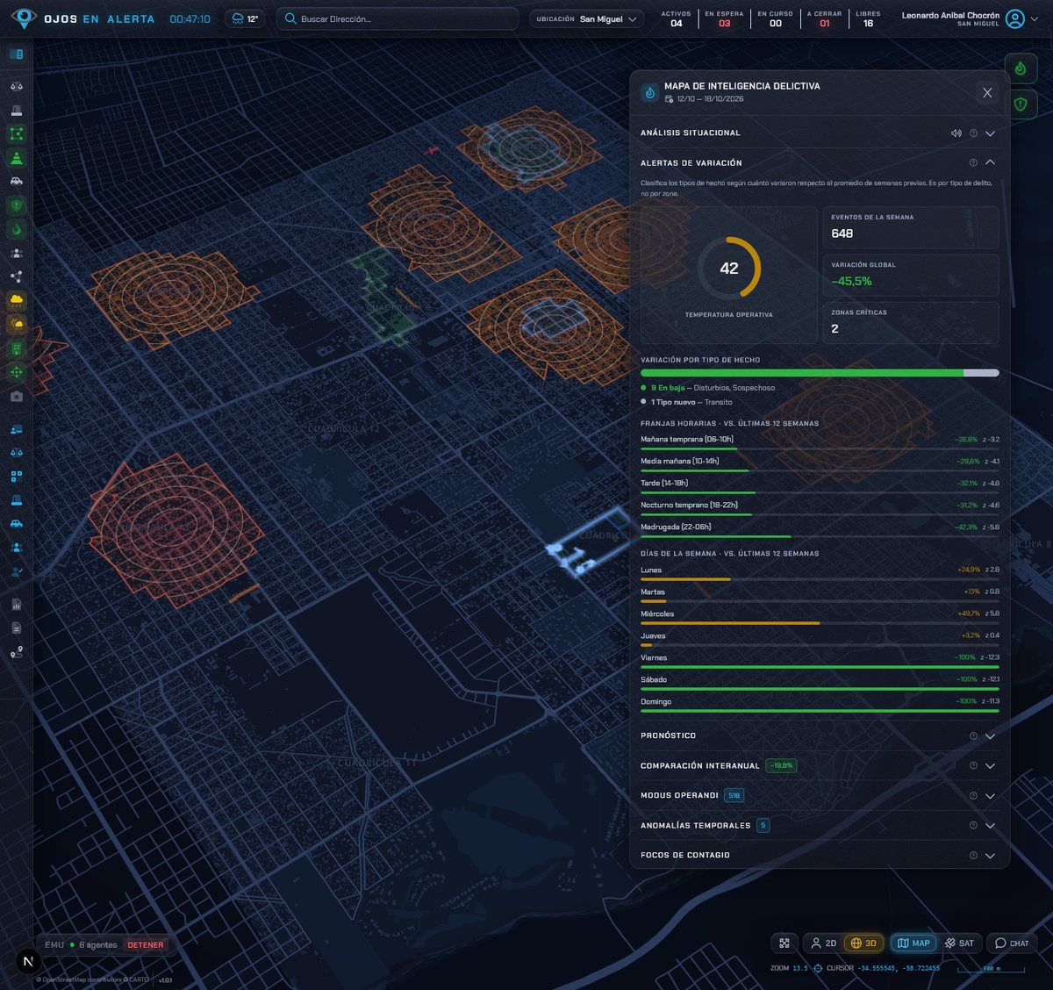Click the Eventos de la Semana 648 card
1053x990 pixels.
[x=911, y=227]
